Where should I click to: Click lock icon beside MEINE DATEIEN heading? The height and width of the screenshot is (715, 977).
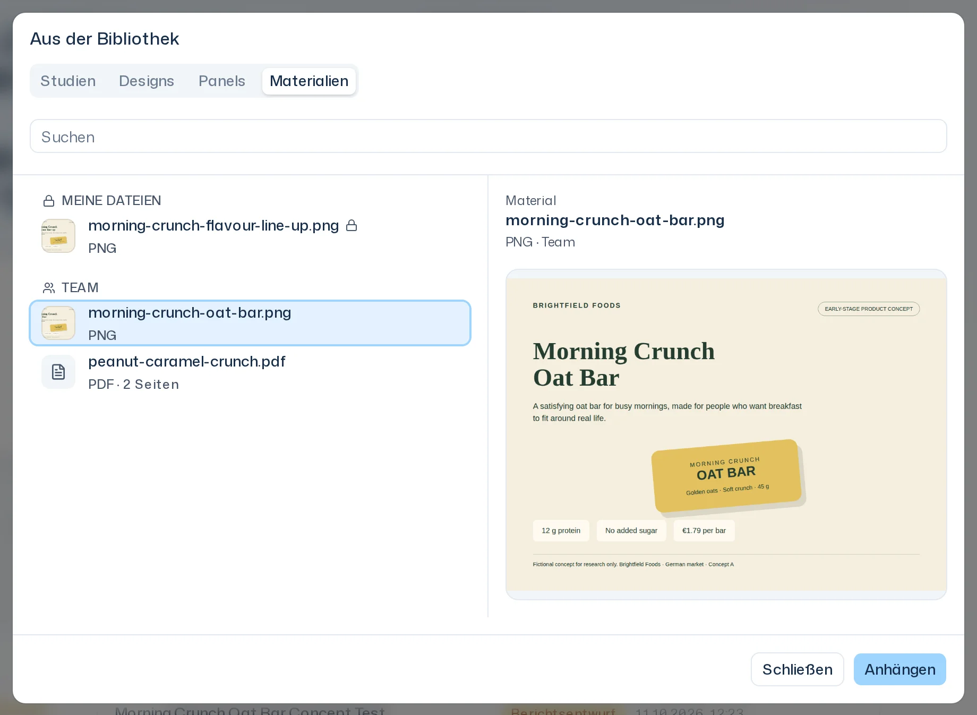(49, 201)
